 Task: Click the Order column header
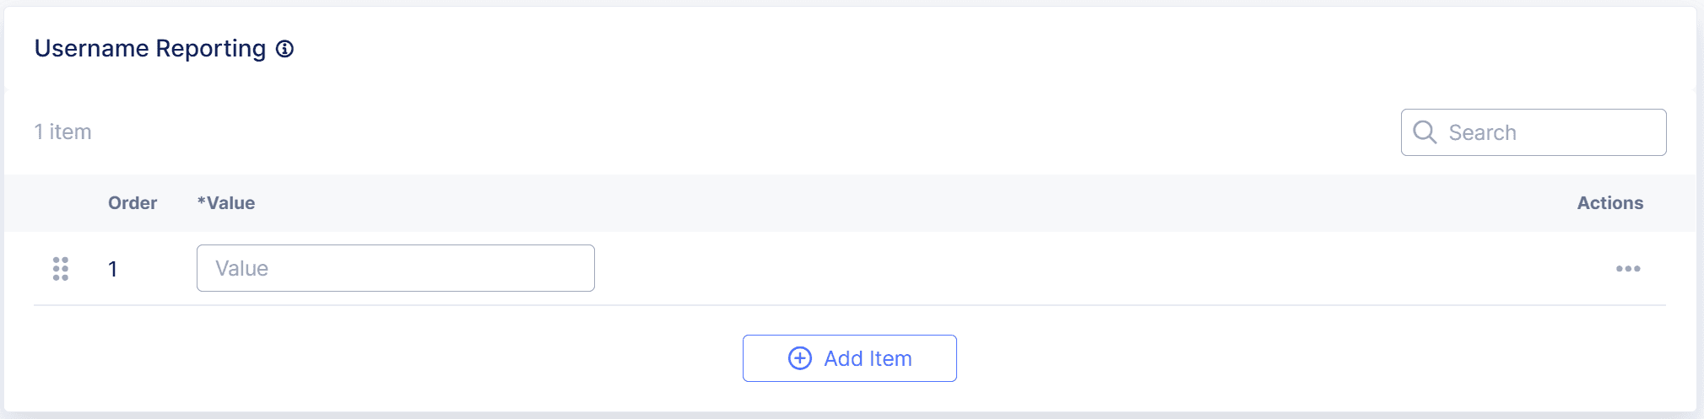133,203
